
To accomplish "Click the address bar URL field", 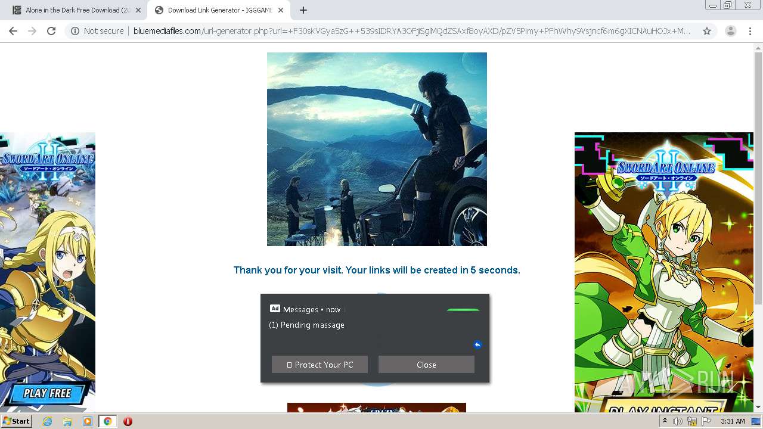I will tap(411, 31).
